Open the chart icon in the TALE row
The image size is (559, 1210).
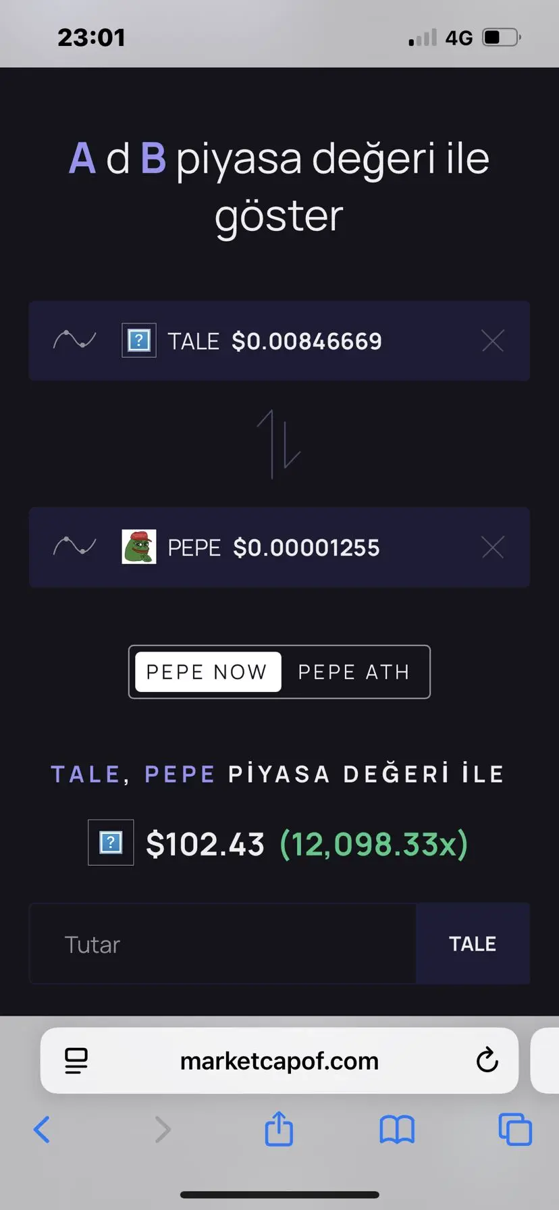click(74, 340)
